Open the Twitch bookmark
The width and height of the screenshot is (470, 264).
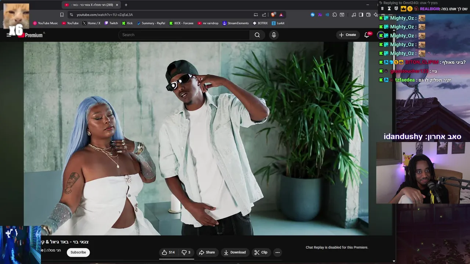coord(111,23)
